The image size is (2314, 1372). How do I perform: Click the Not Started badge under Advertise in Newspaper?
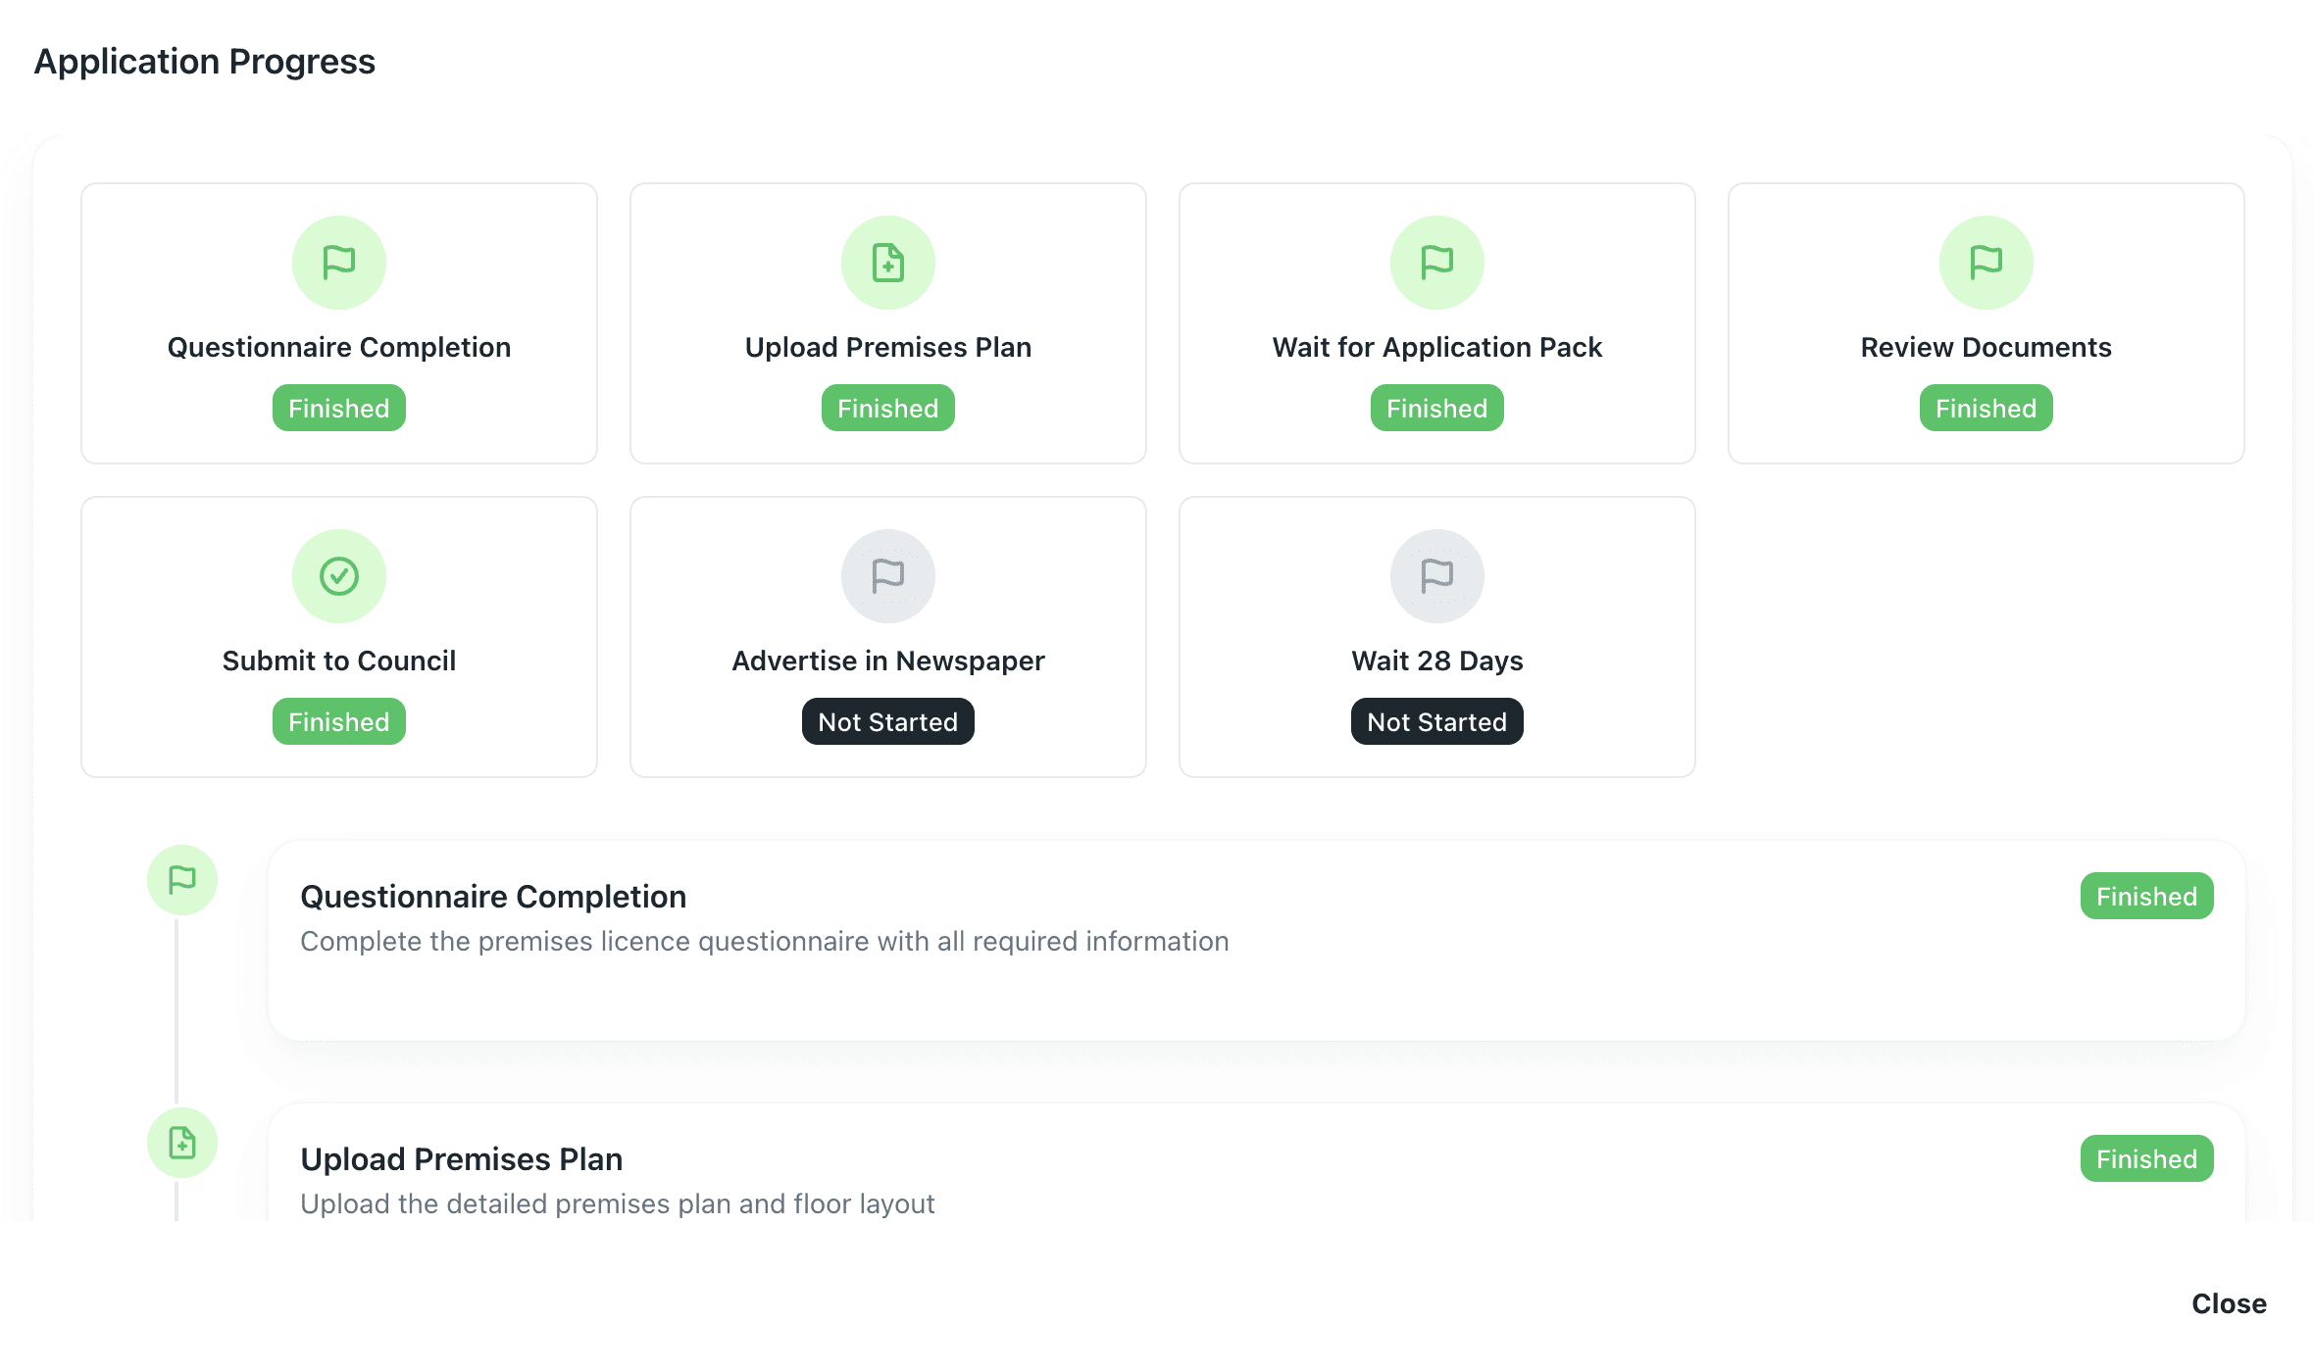click(888, 721)
